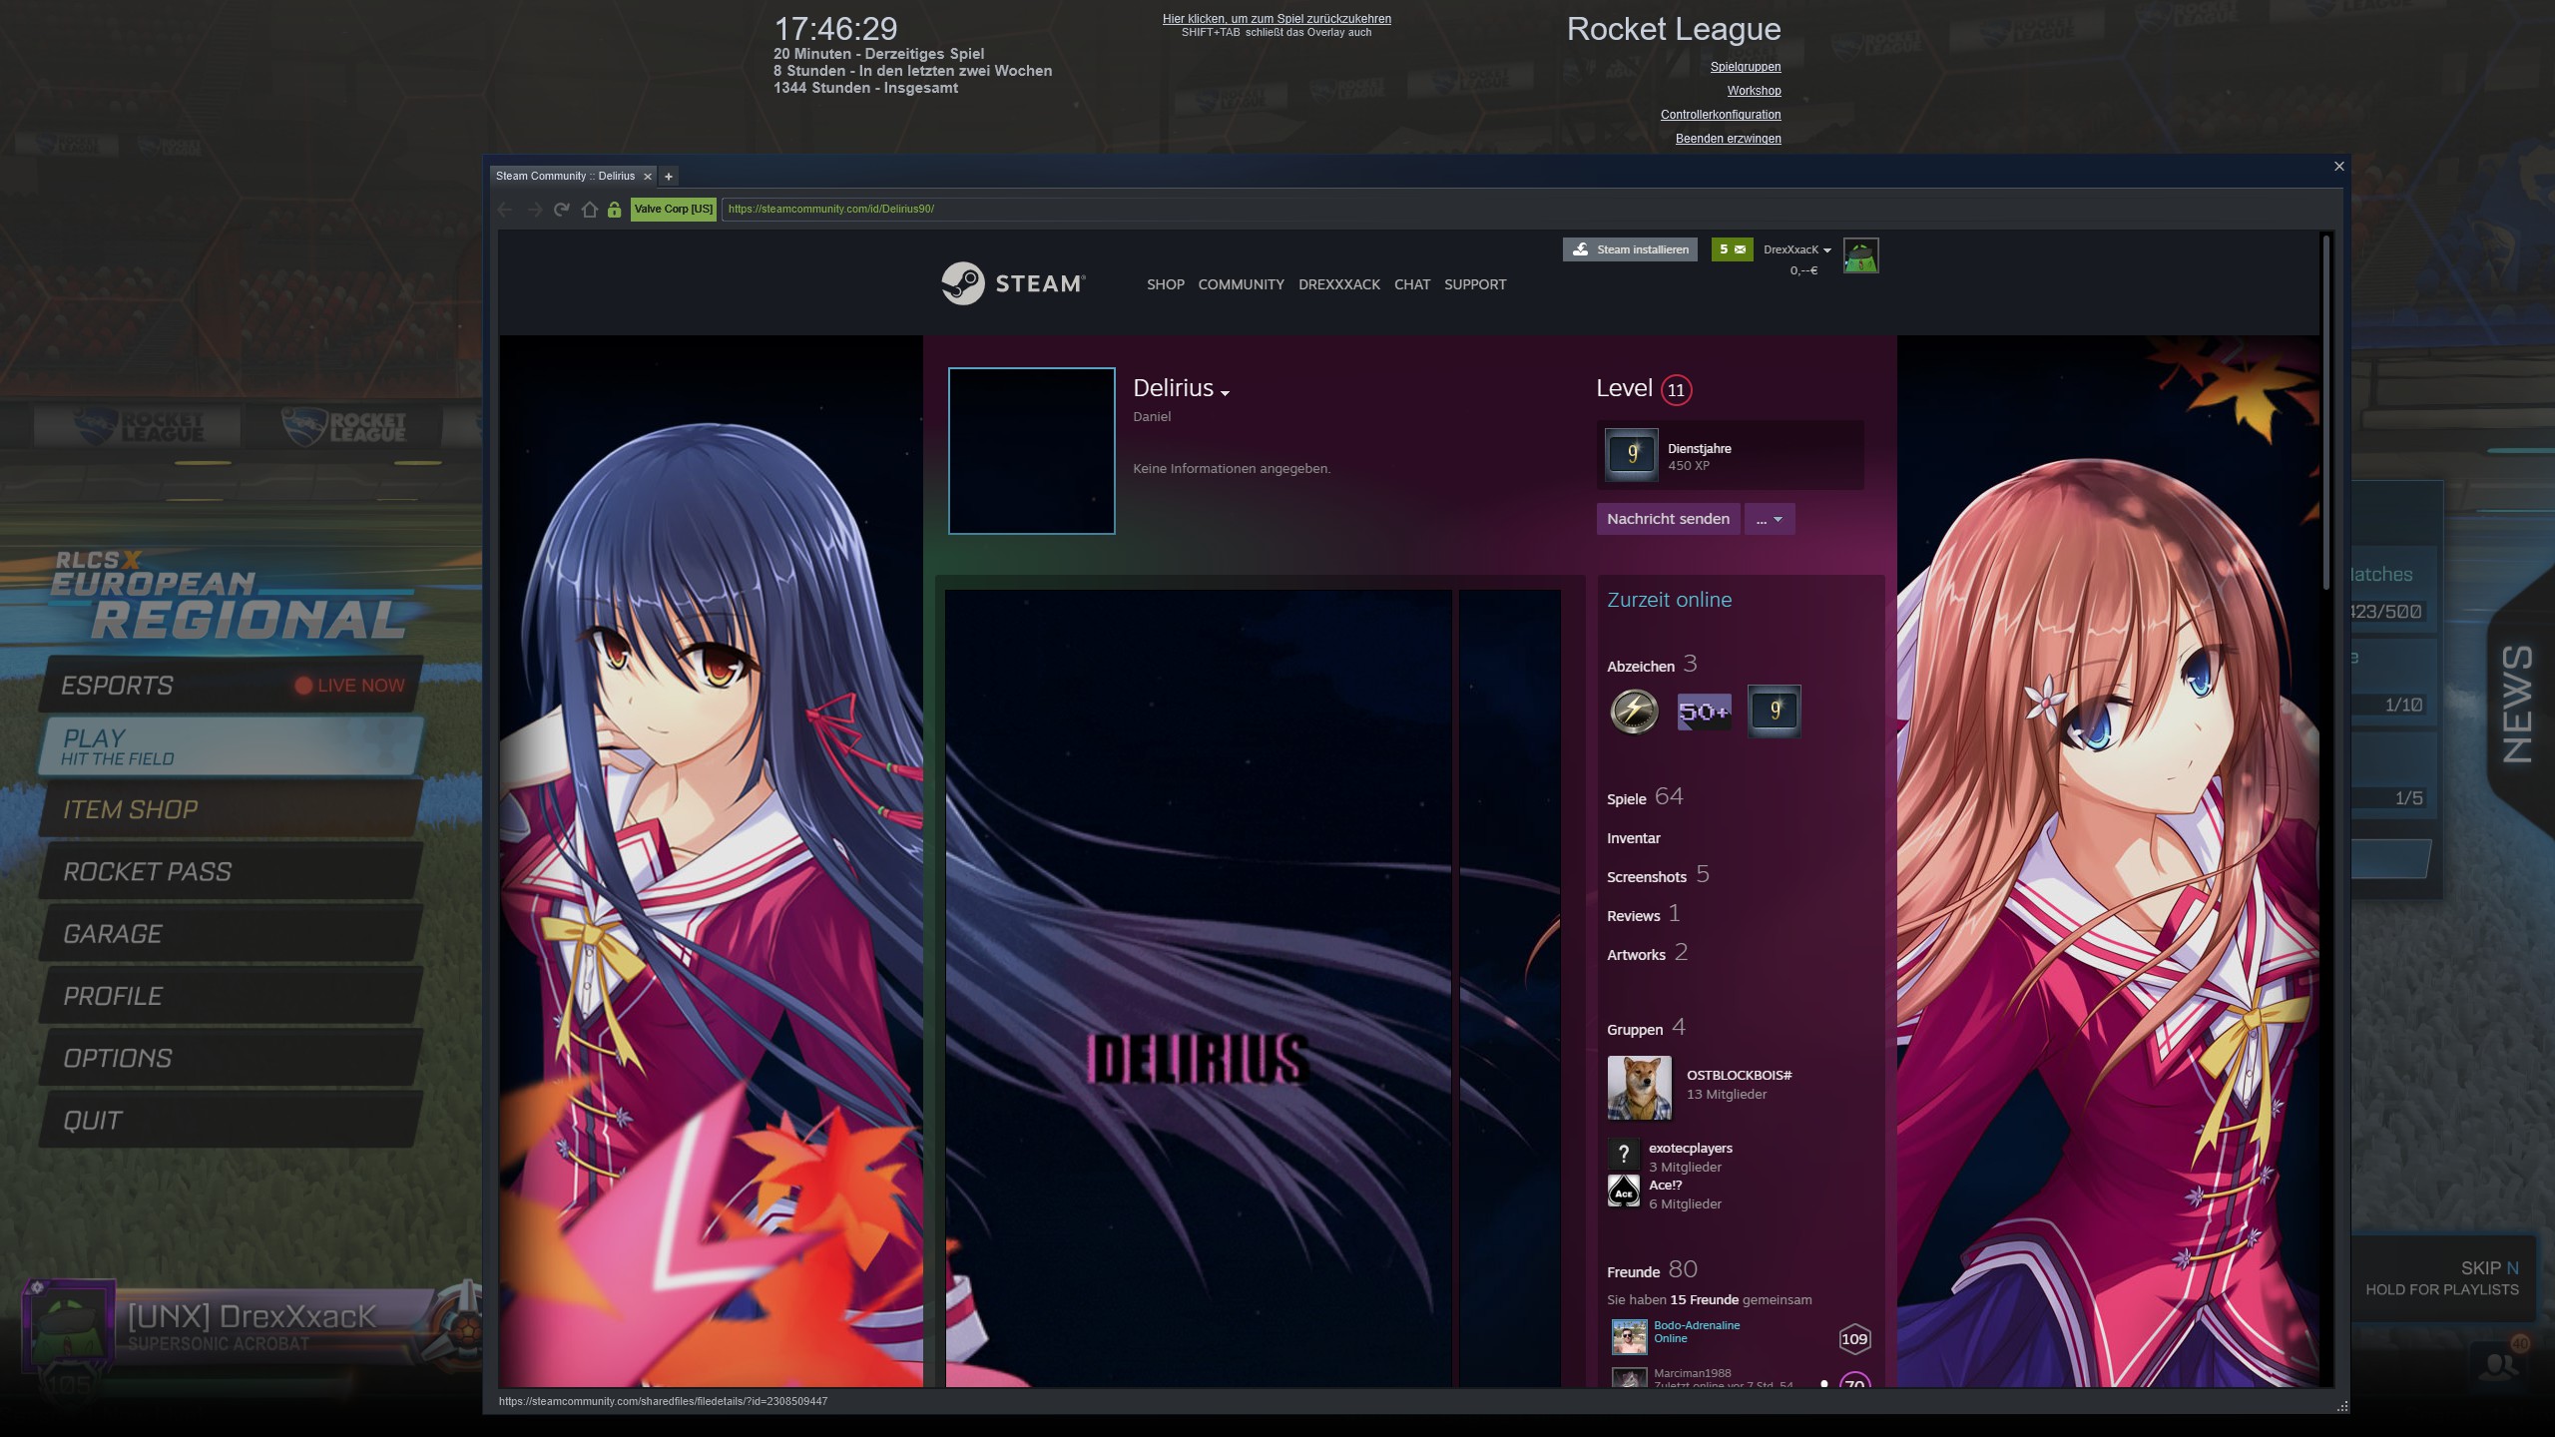Click the Steam logo in the header
The width and height of the screenshot is (2555, 1437).
[x=1013, y=283]
